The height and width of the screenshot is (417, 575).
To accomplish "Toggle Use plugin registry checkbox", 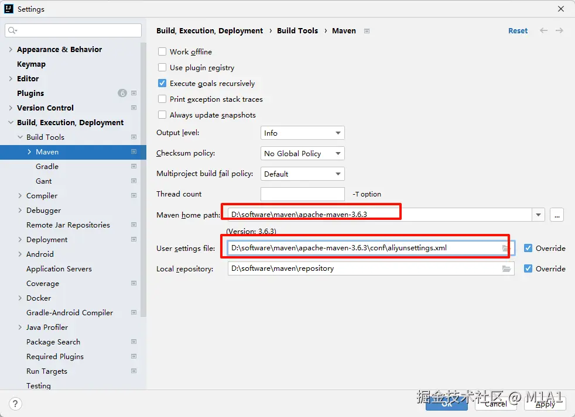I will [162, 67].
